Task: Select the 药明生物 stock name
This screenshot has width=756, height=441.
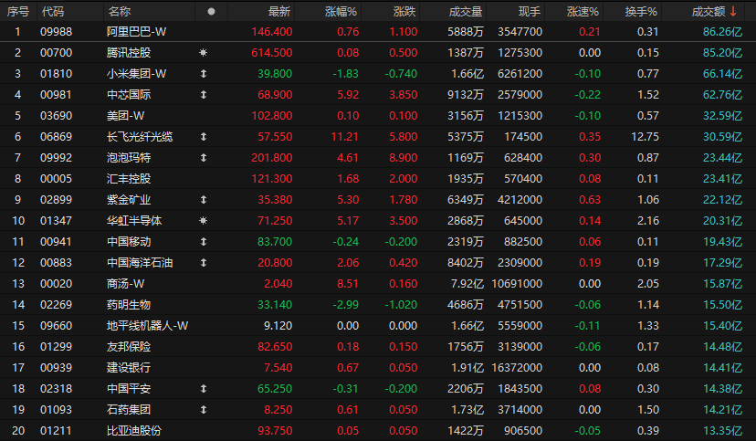Action: pos(129,305)
